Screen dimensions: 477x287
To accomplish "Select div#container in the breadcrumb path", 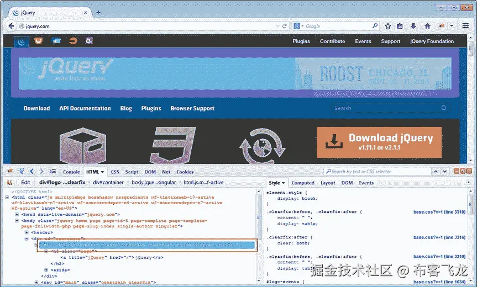I will click(x=108, y=182).
